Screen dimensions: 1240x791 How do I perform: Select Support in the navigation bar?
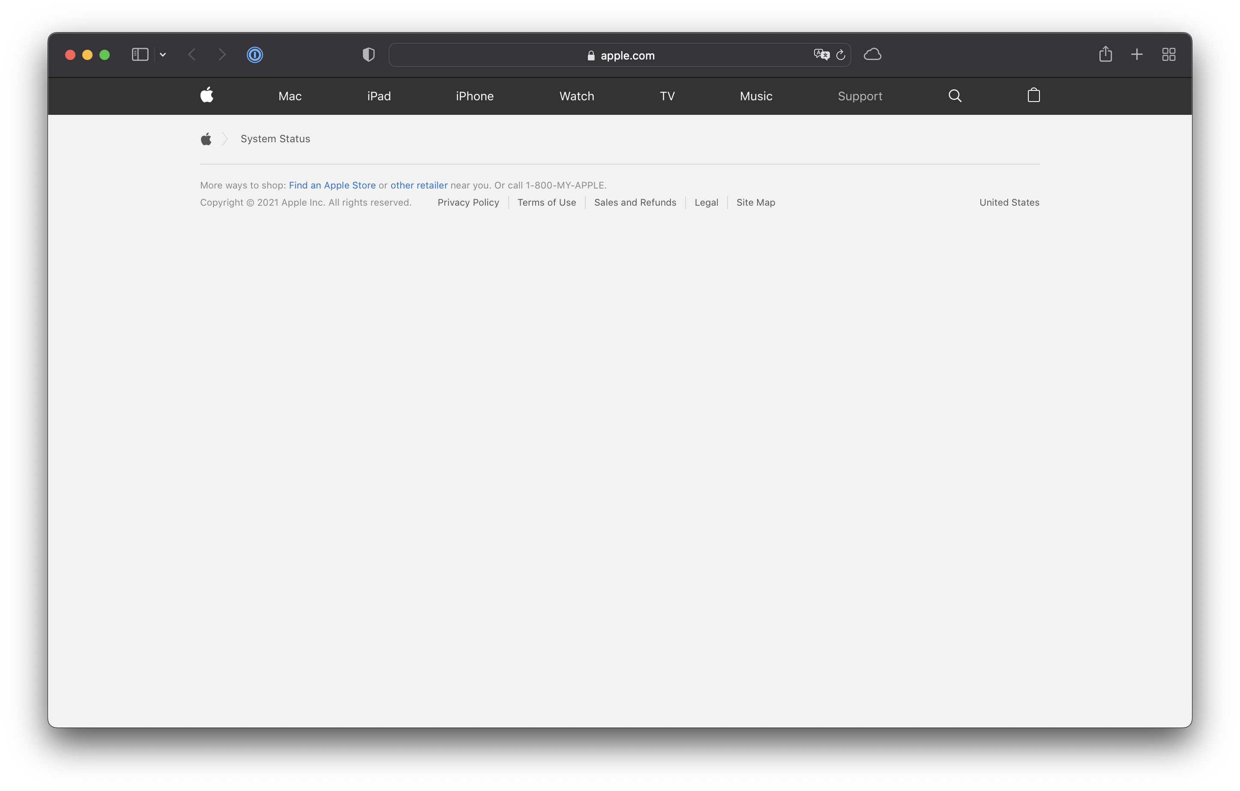tap(860, 96)
